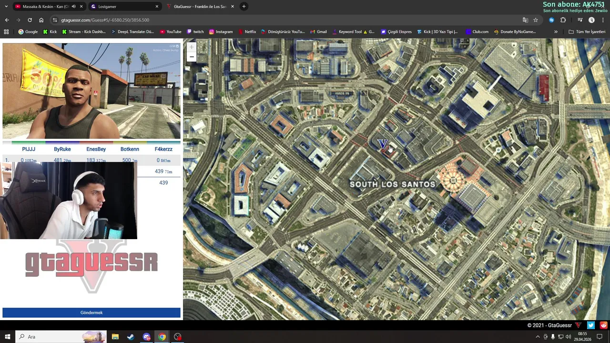Select the GtaGuessr Franklin tab
This screenshot has height=343, width=610.
(x=199, y=7)
